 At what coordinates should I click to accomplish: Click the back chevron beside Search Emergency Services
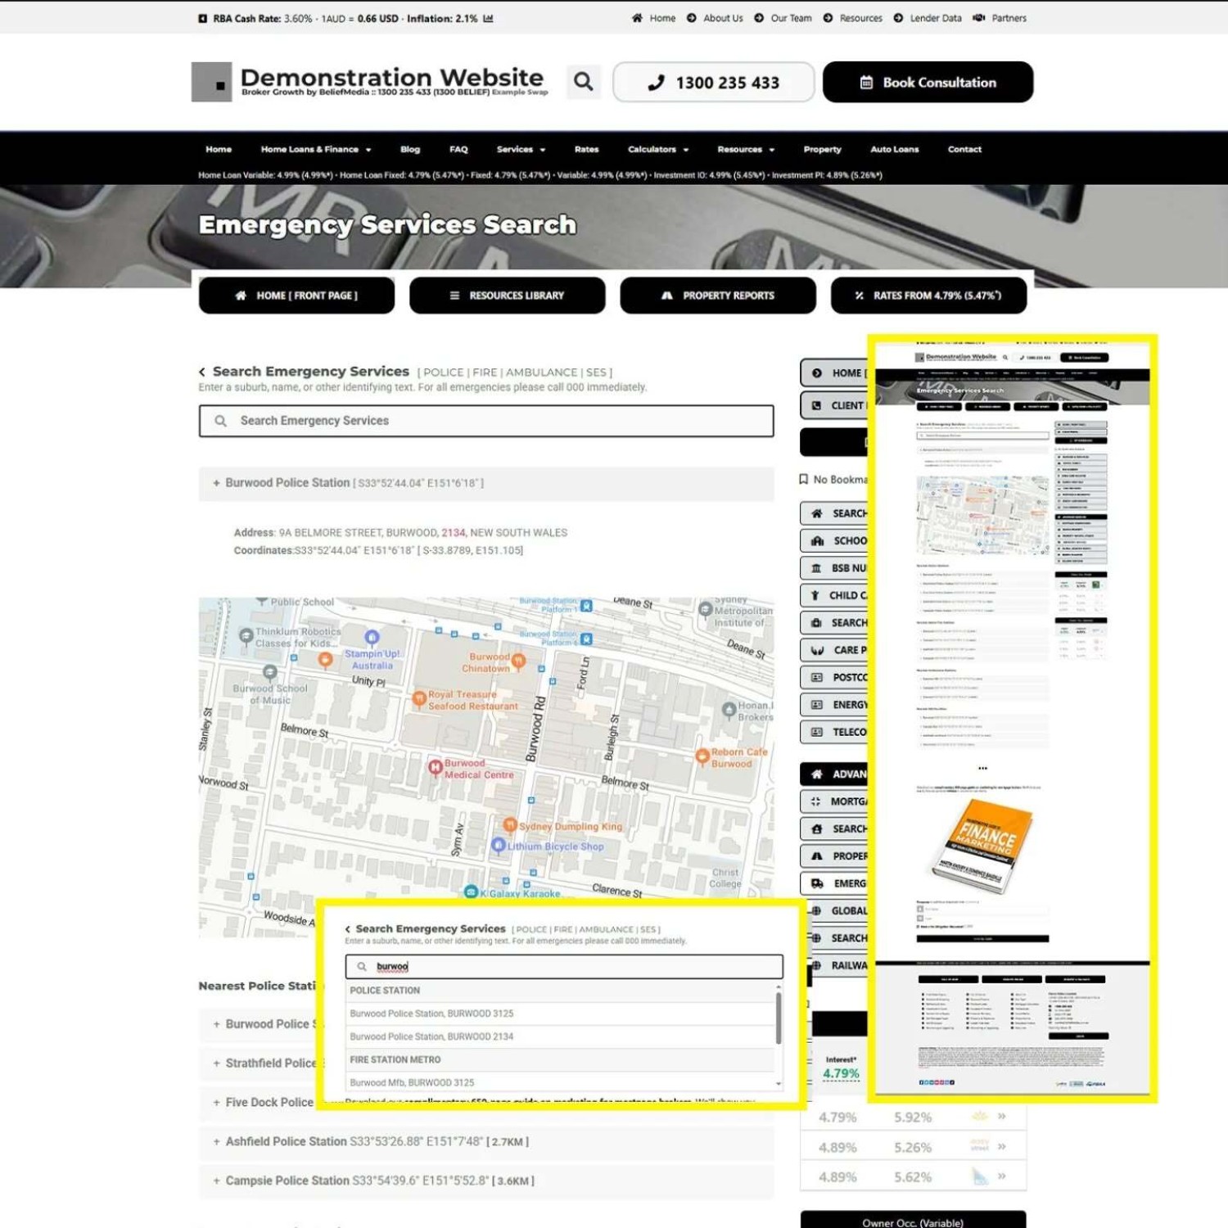[x=202, y=372]
